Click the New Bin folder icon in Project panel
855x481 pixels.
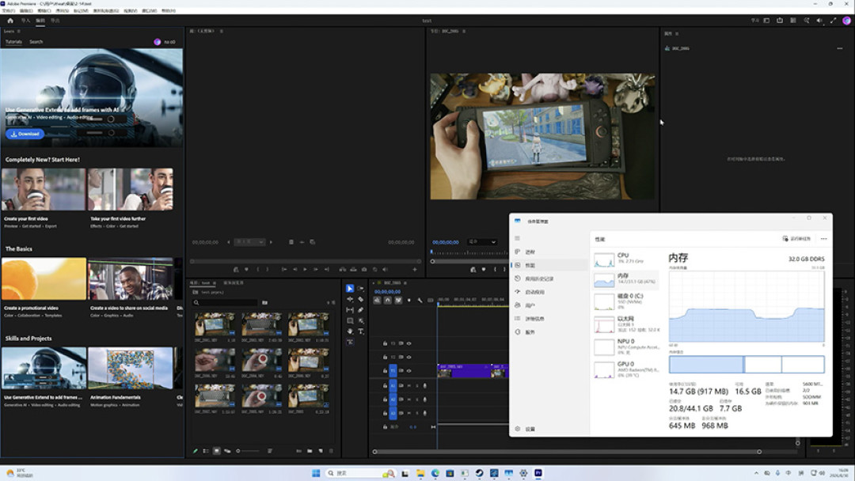click(x=310, y=451)
